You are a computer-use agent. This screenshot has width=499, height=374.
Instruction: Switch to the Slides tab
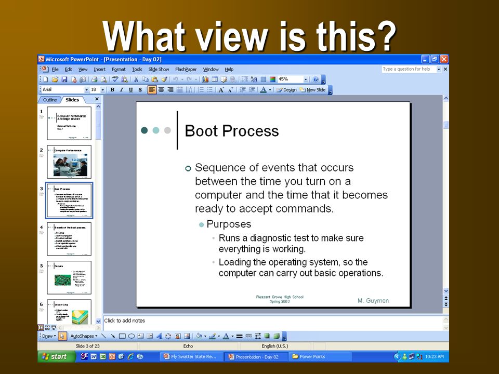pyautogui.click(x=72, y=100)
